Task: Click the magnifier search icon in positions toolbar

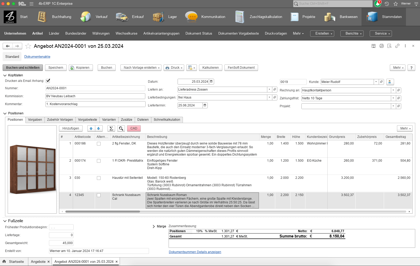Action: click(x=121, y=128)
